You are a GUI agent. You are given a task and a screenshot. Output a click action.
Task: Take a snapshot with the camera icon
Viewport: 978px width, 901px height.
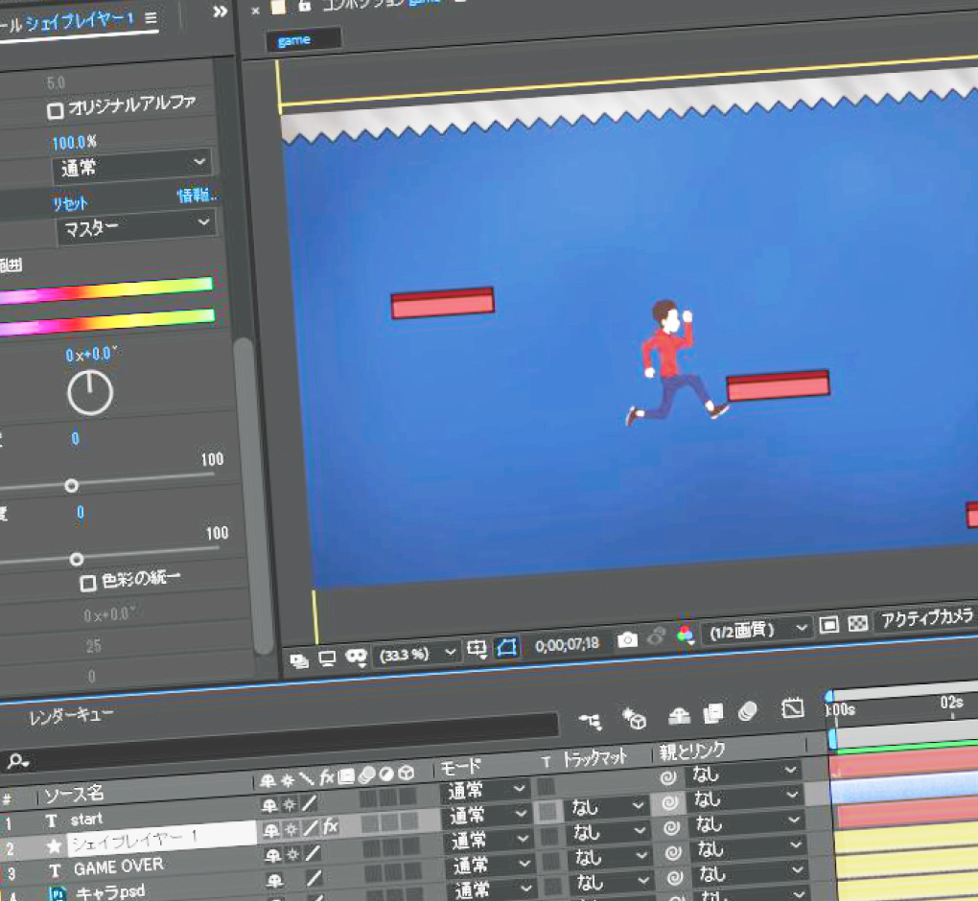pyautogui.click(x=627, y=639)
